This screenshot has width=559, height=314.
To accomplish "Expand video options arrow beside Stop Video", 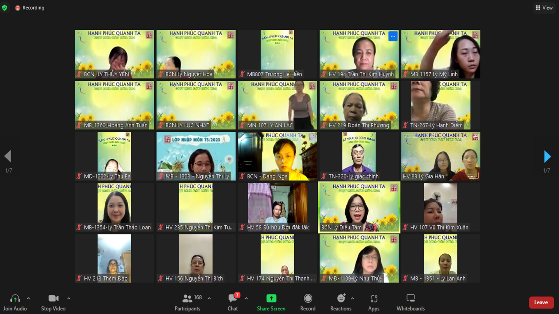I will (x=69, y=298).
